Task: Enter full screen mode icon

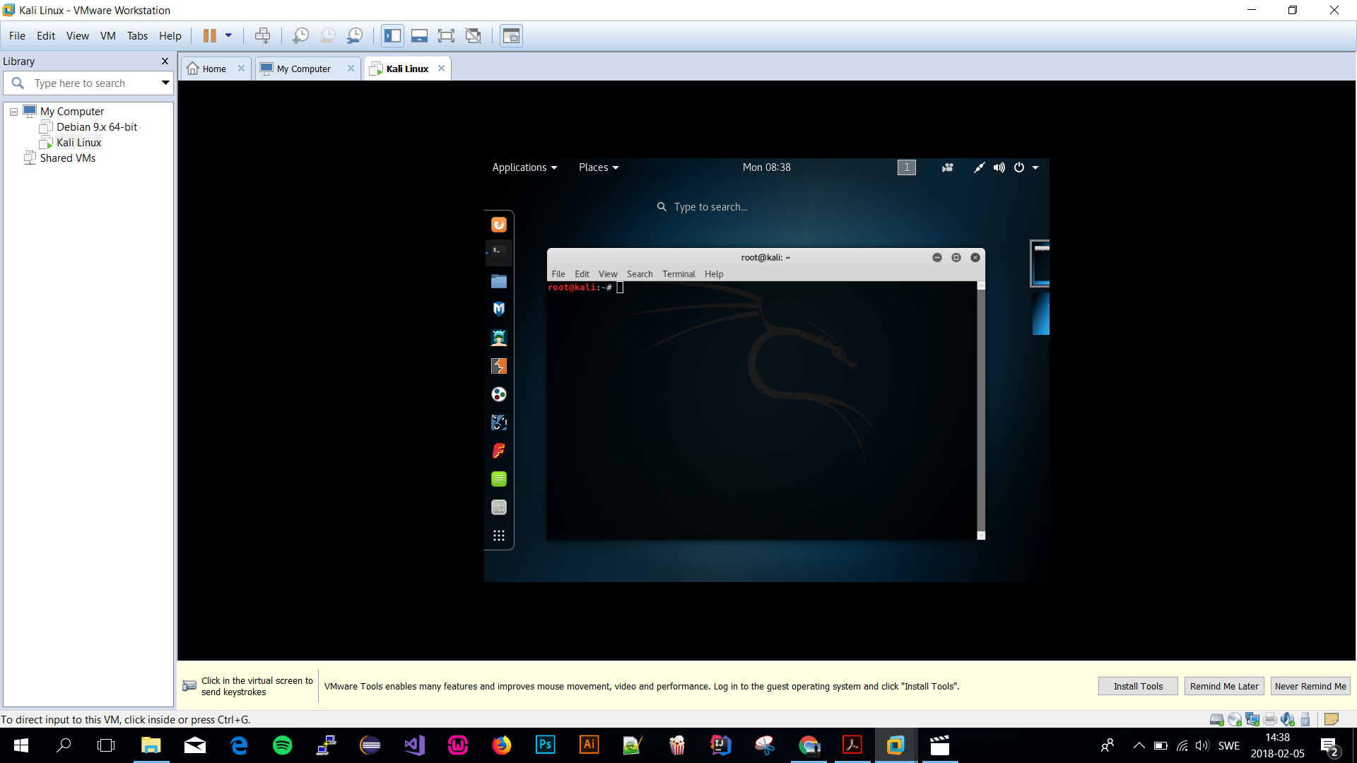Action: coord(446,36)
